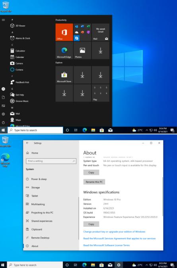This screenshot has height=268, width=177.
Task: Open Calculator in the Start menu
Action: [x=18, y=51]
